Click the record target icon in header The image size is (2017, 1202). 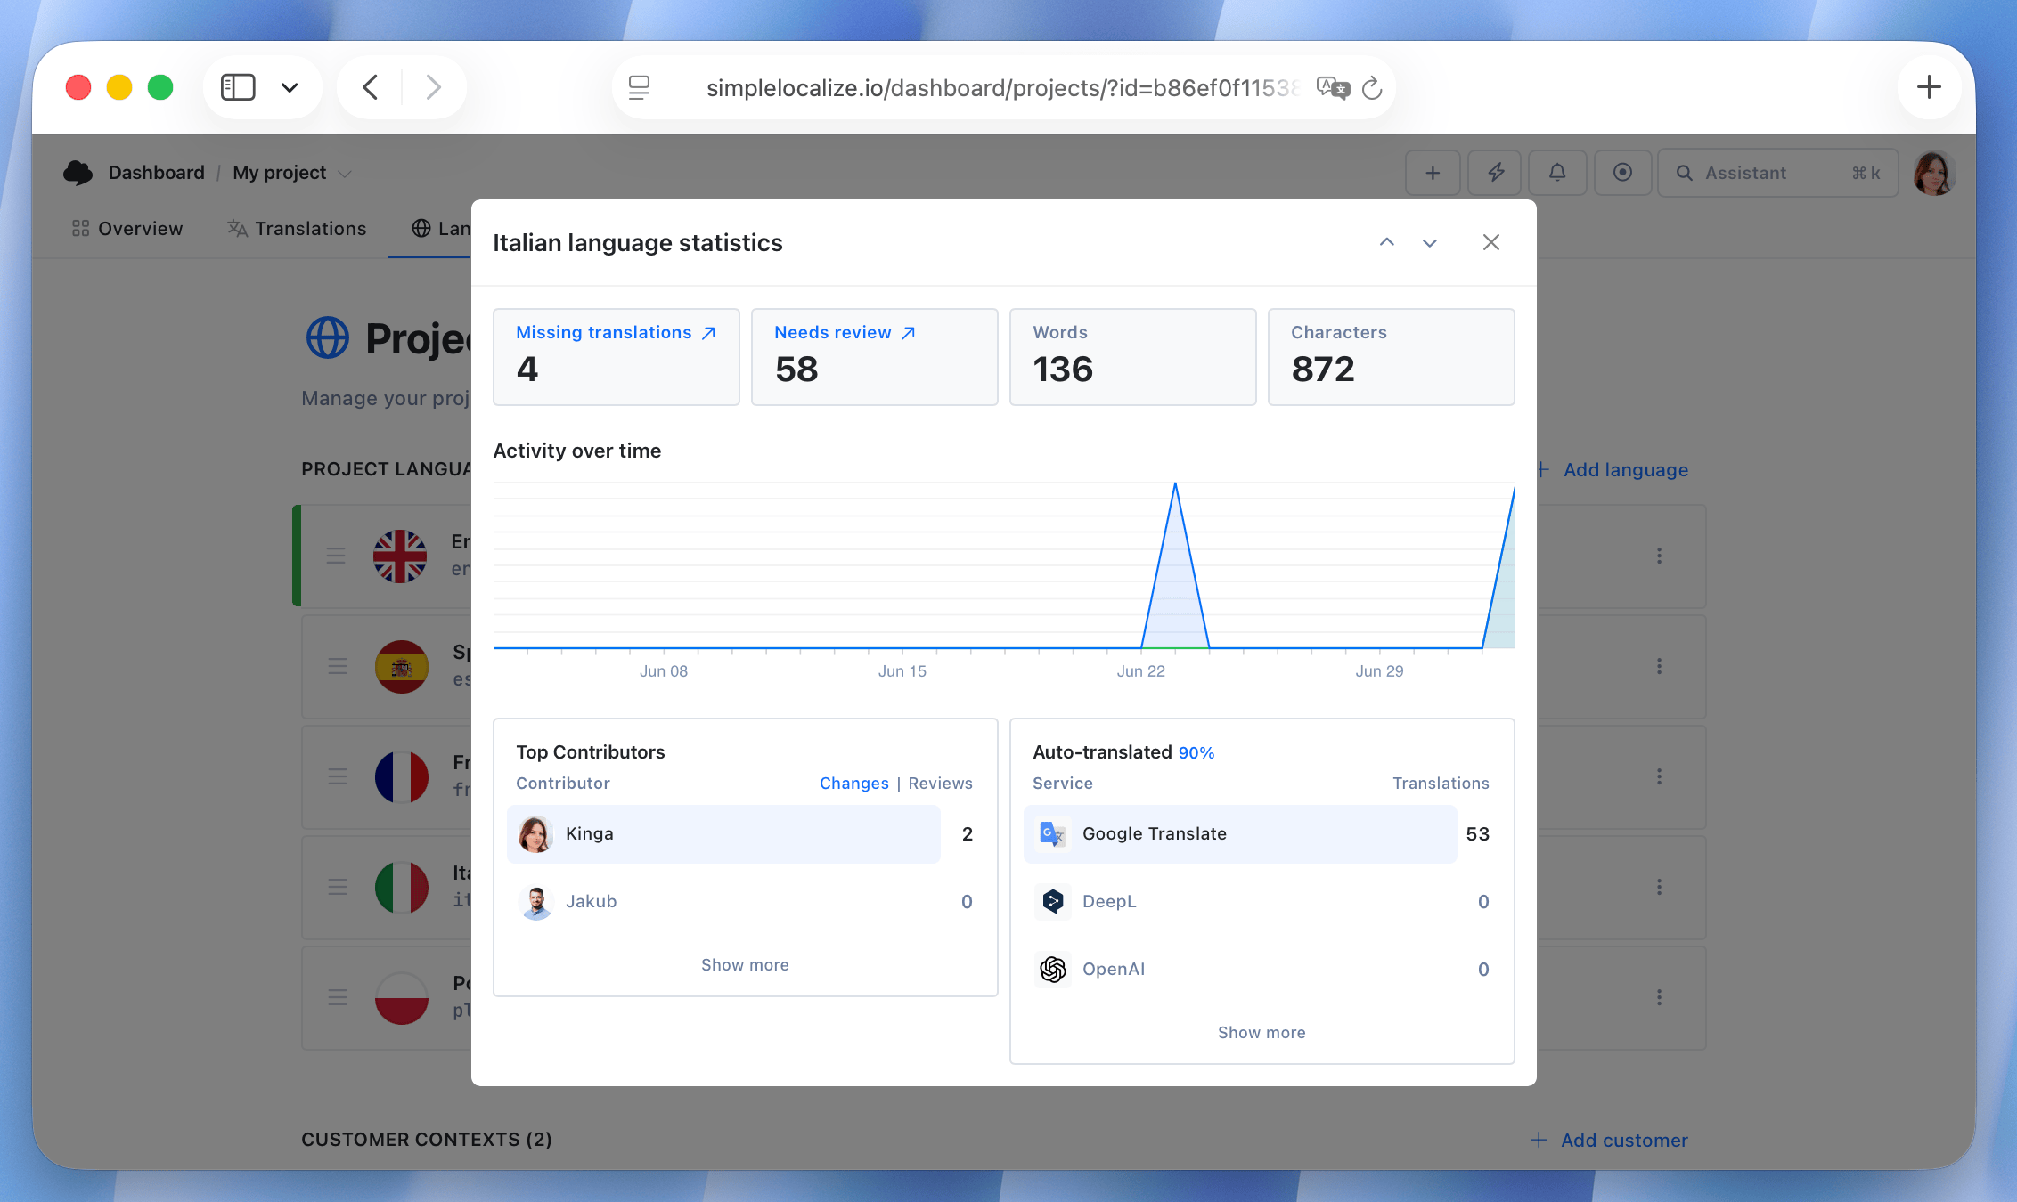[1622, 173]
